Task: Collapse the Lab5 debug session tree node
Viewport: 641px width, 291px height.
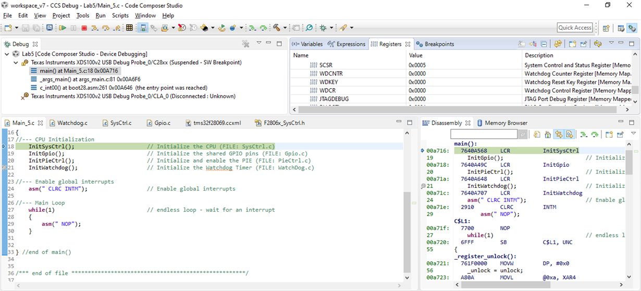Action: (x=7, y=54)
